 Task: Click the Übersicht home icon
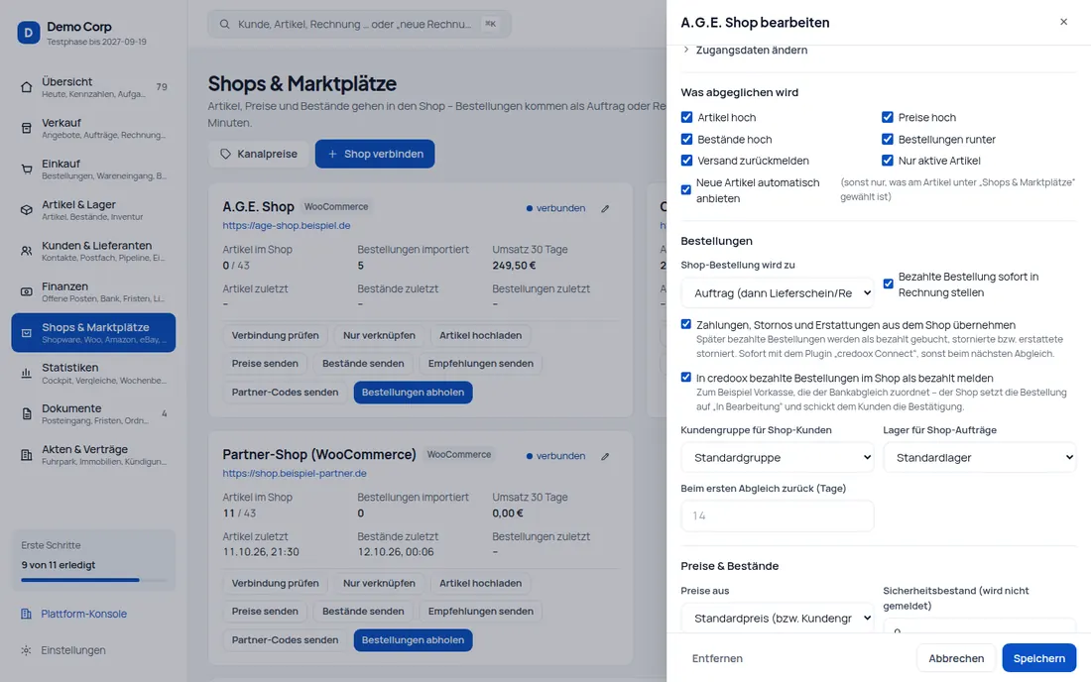click(x=27, y=87)
